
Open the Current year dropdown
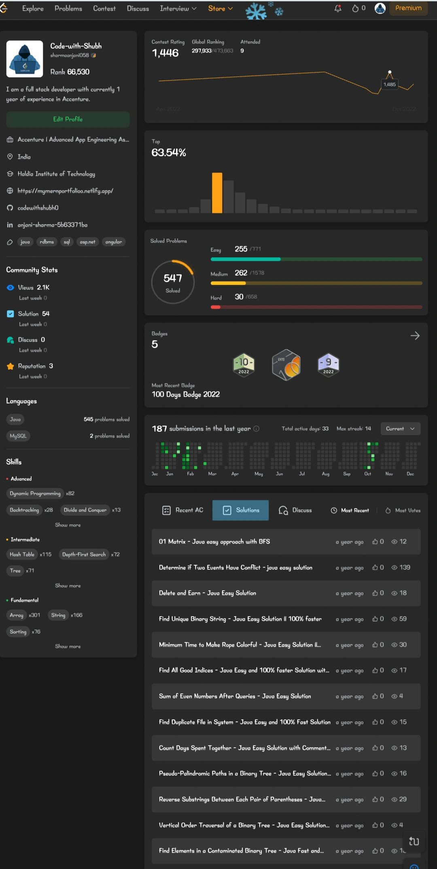401,429
